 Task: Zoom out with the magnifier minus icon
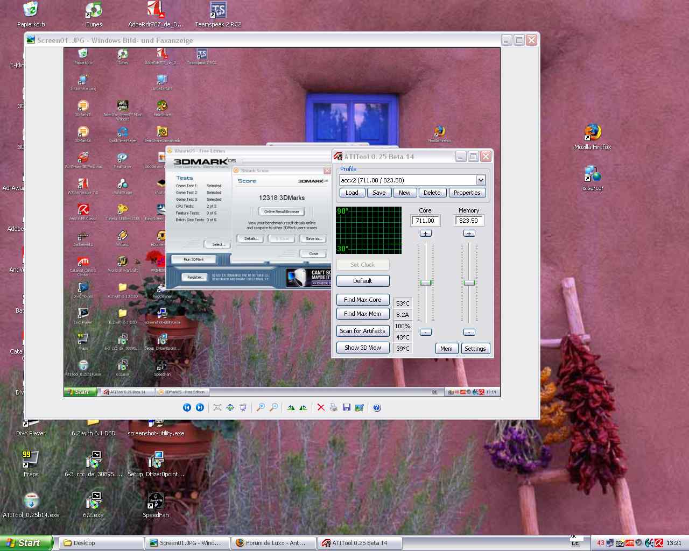tap(273, 407)
